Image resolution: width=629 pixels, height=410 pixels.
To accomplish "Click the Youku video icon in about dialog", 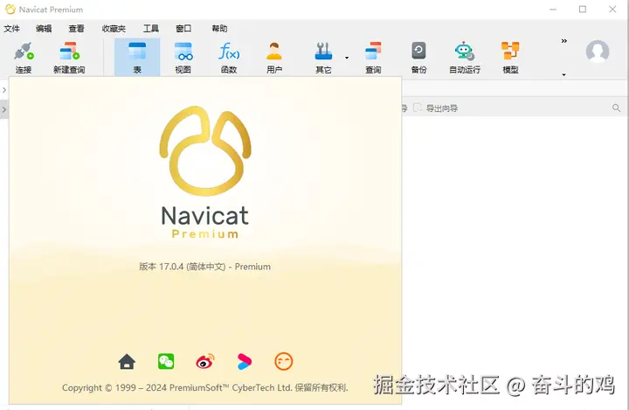I will [245, 361].
